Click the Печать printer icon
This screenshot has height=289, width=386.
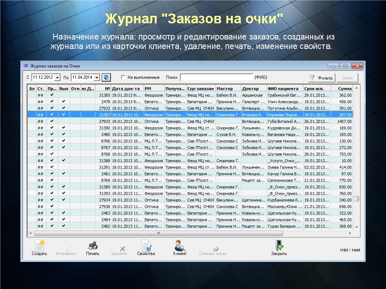[92, 246]
